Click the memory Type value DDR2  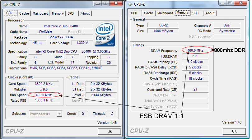pyautogui.click(x=163, y=26)
